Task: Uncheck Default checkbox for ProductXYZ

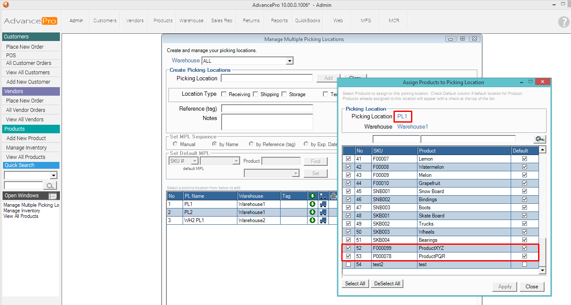Action: pyautogui.click(x=524, y=248)
